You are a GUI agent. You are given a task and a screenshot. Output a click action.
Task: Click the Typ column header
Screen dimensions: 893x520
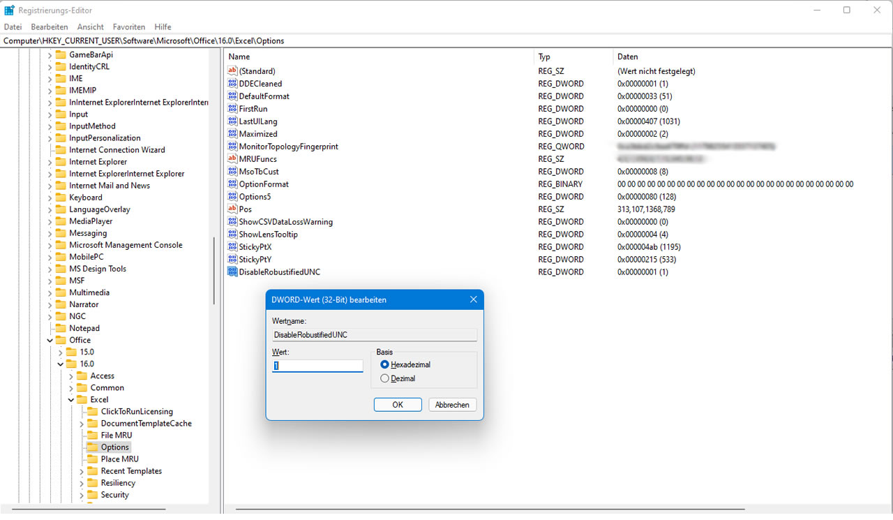[574, 57]
